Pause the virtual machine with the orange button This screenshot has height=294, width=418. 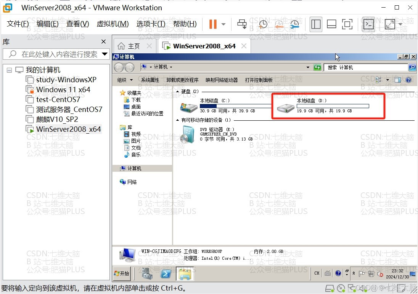[x=213, y=24]
